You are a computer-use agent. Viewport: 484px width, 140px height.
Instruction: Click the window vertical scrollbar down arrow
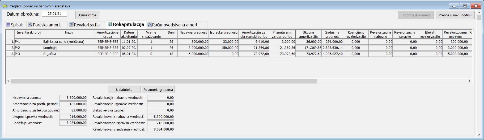coord(479,135)
